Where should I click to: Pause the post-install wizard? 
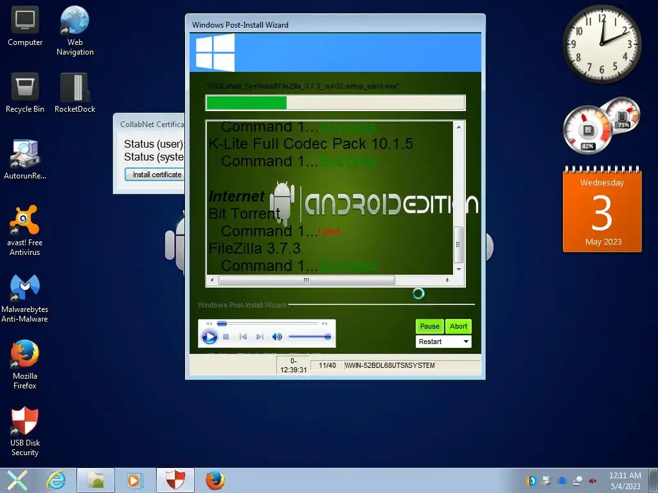tap(430, 326)
